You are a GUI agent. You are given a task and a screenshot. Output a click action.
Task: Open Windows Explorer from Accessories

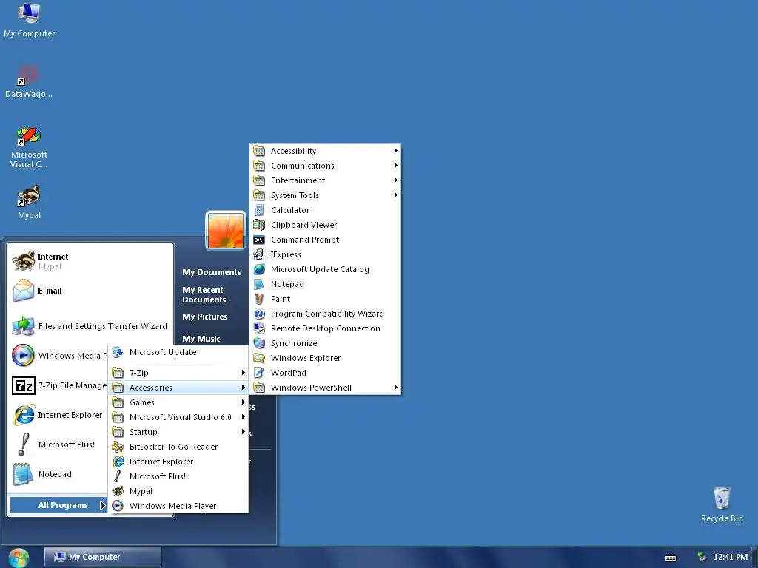(325, 358)
